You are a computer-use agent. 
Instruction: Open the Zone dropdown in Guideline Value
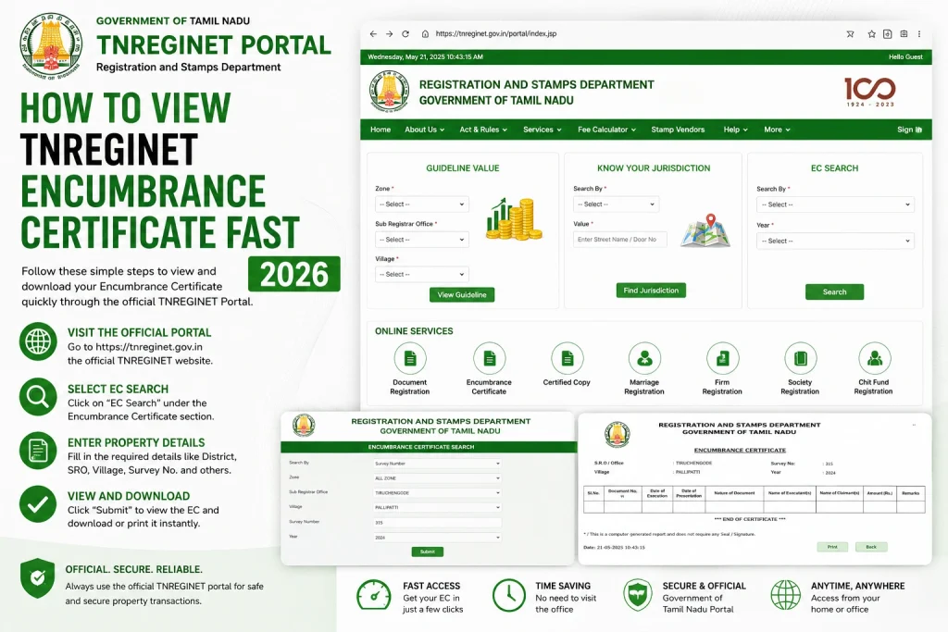422,204
